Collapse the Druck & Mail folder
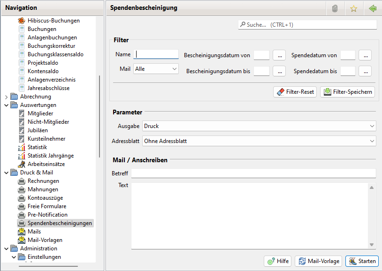The width and height of the screenshot is (382, 271). click(6, 173)
